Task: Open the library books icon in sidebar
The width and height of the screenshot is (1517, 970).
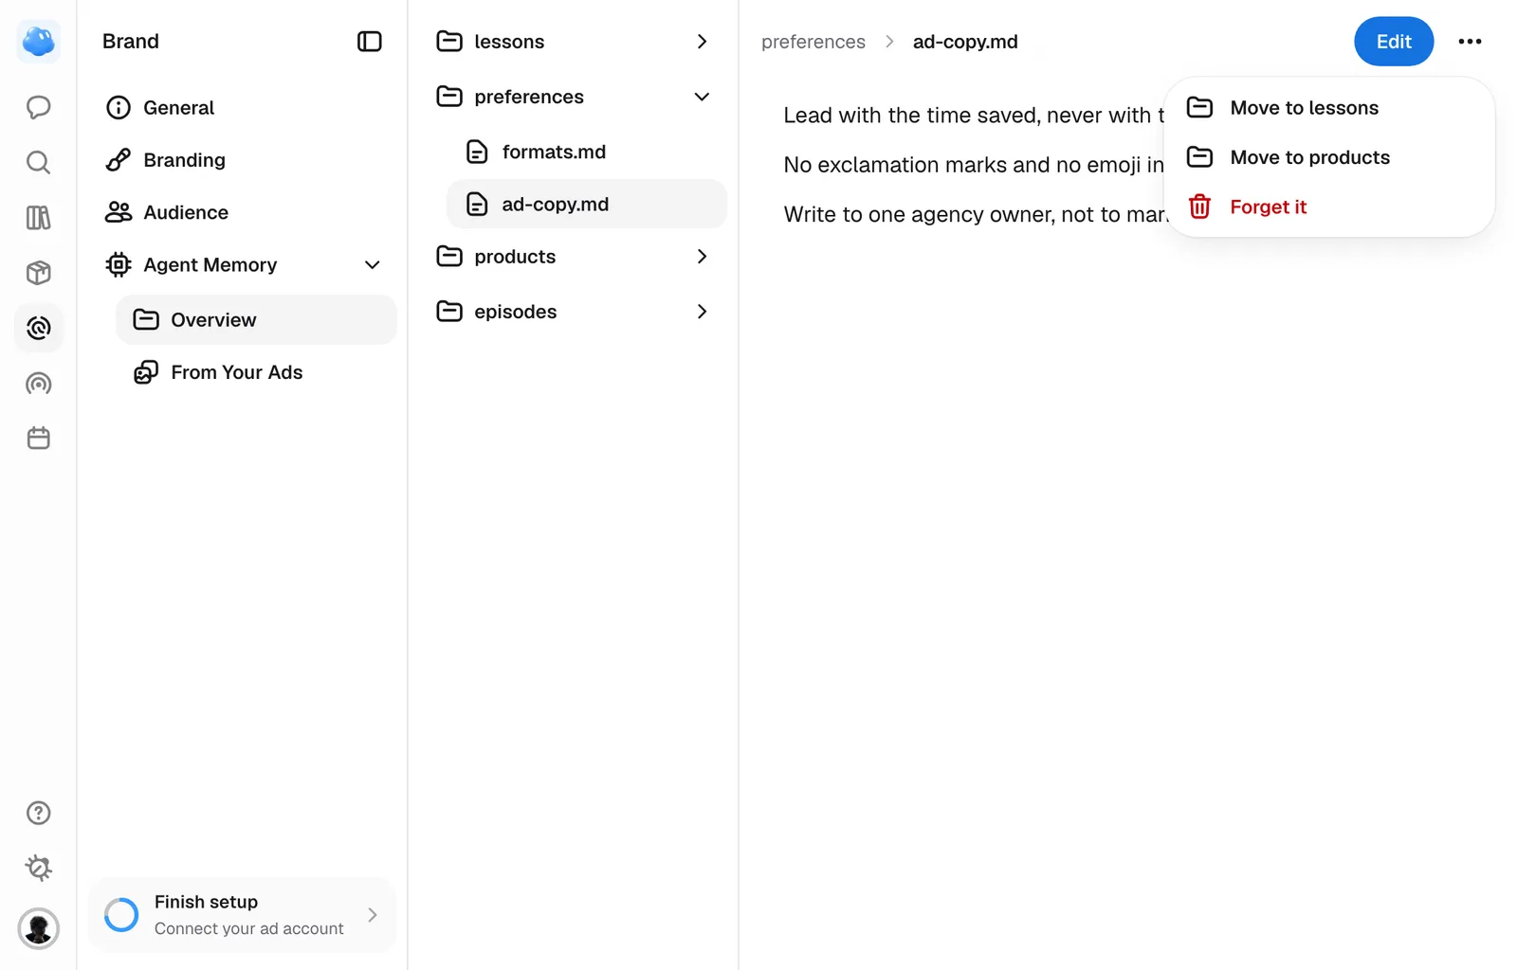Action: tap(38, 218)
